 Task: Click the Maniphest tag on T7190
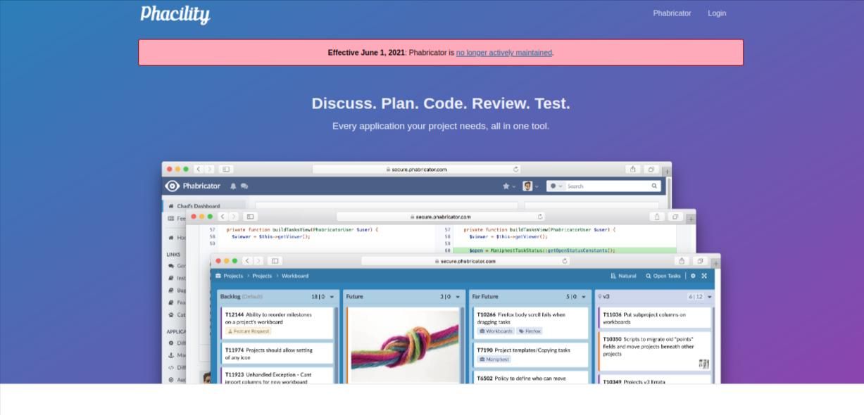(x=494, y=359)
